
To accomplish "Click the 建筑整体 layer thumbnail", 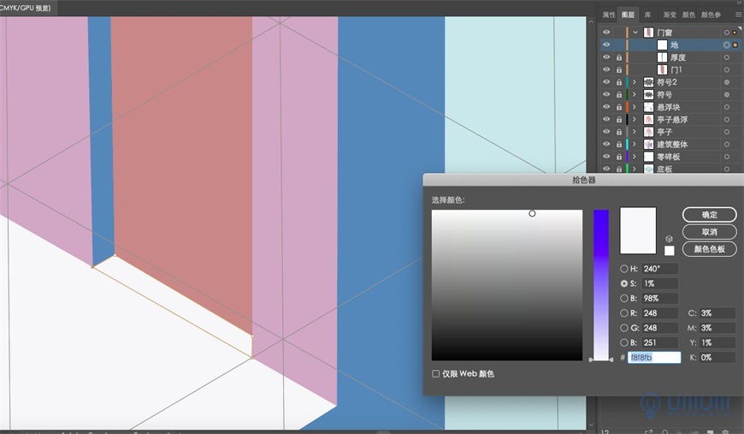I will (648, 145).
